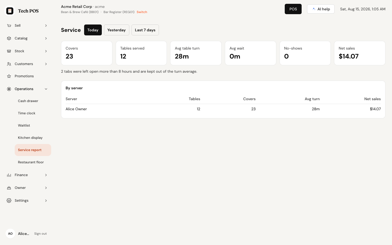Switch to Yesterday period
This screenshot has width=392, height=245.
(x=117, y=30)
